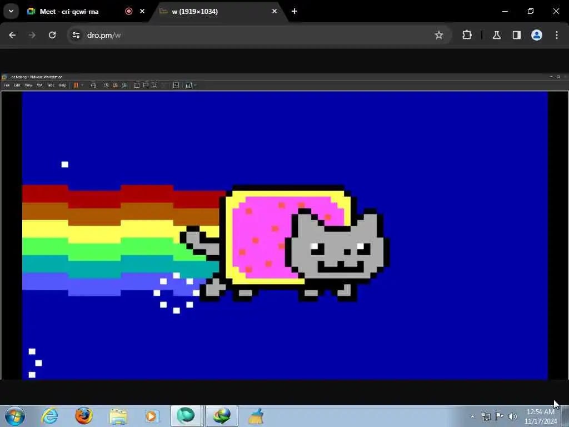Launch Internet Explorer from taskbar
Image resolution: width=569 pixels, height=427 pixels.
[49, 416]
